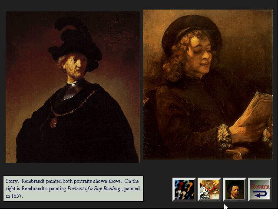Select the Rembrandt self-portrait icon button
The image size is (278, 209).
pos(235,189)
